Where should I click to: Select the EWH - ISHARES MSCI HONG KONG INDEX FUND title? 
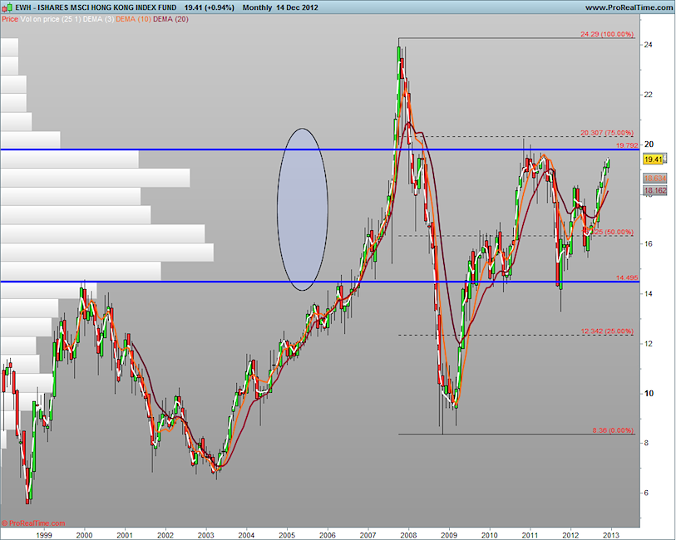coord(96,7)
